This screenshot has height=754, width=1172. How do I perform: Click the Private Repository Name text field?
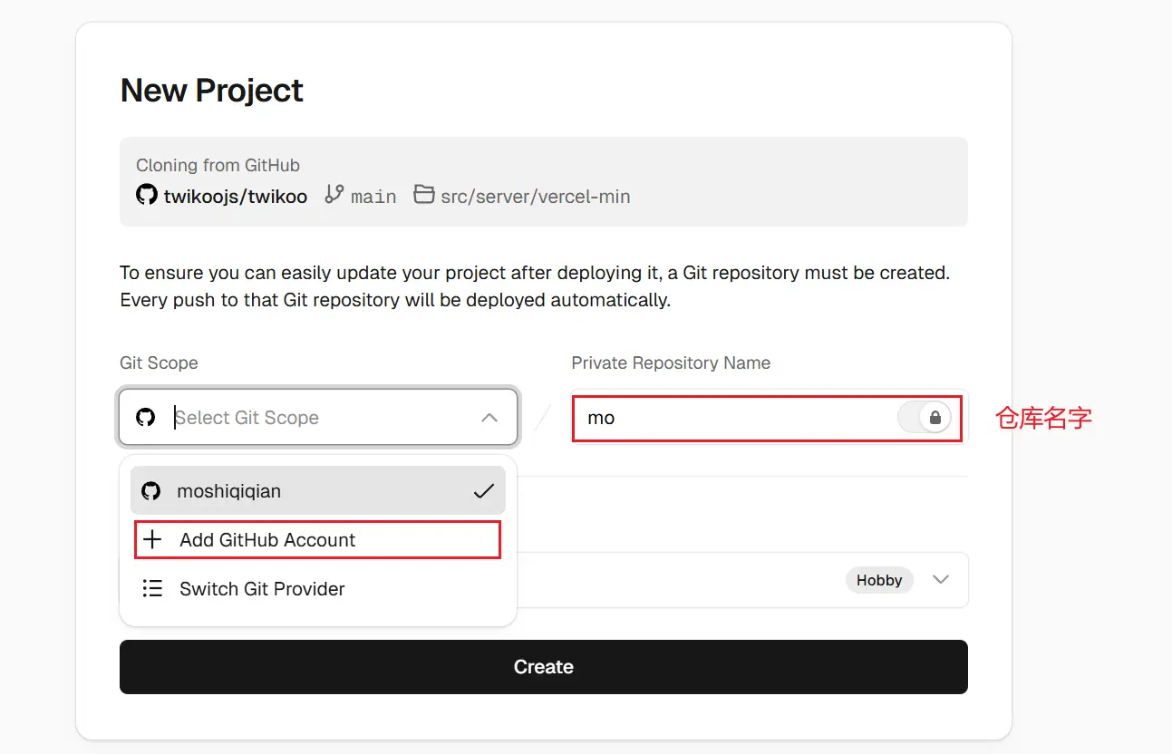[x=734, y=418]
